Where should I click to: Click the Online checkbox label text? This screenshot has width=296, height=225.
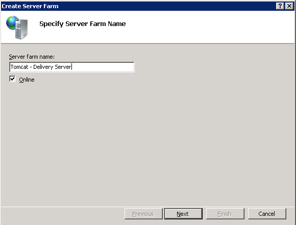pyautogui.click(x=27, y=80)
